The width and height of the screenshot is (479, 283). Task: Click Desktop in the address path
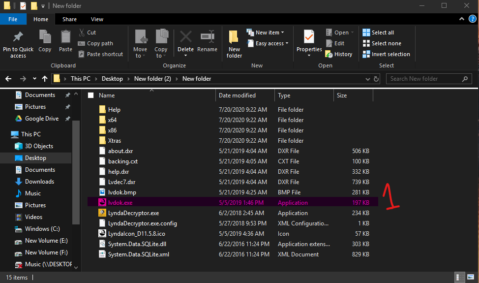click(x=112, y=79)
